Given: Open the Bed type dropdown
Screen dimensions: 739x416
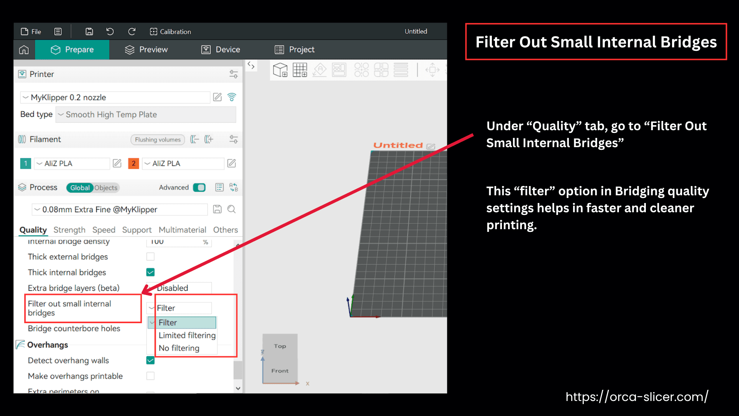Looking at the screenshot, I should point(145,114).
